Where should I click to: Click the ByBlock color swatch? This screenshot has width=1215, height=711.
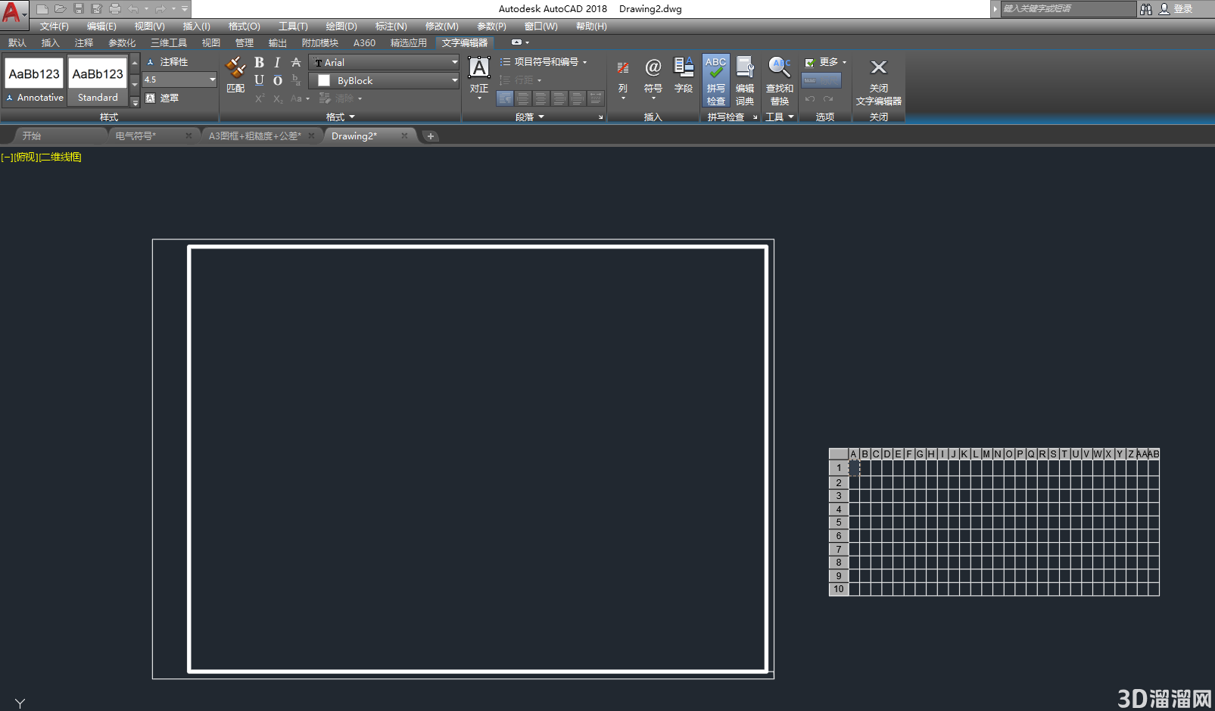tap(324, 80)
